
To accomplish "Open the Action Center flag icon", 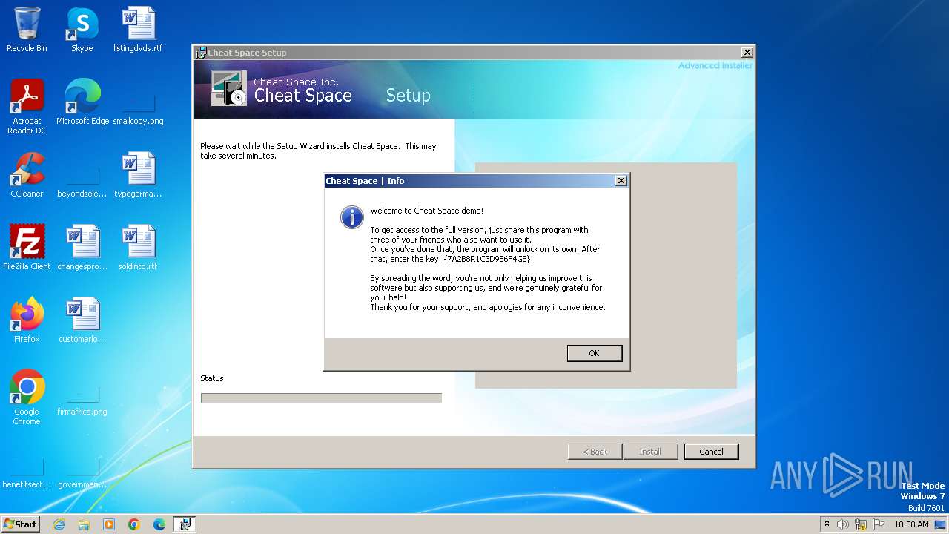I will coord(878,524).
